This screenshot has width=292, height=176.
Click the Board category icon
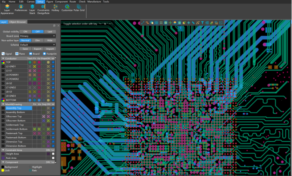[x=30, y=54]
